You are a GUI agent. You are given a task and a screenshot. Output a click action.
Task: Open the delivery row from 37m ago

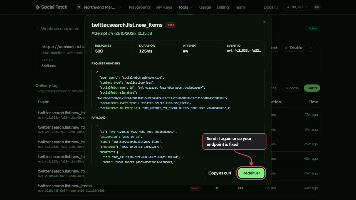point(178,129)
